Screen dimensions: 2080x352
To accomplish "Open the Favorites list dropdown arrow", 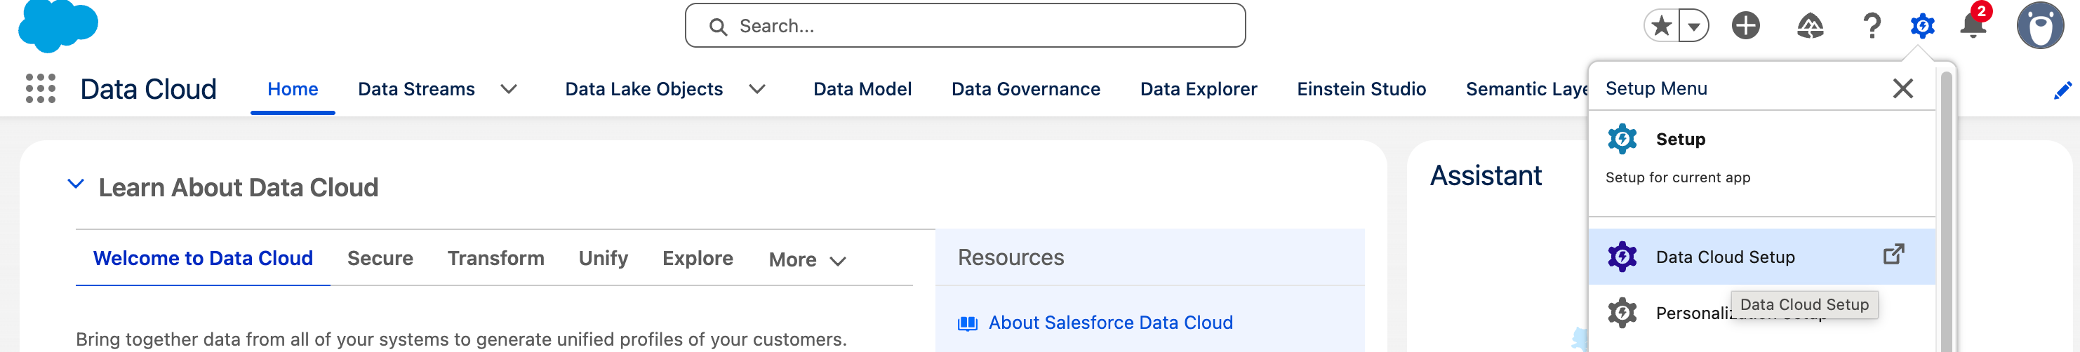I will [1694, 26].
